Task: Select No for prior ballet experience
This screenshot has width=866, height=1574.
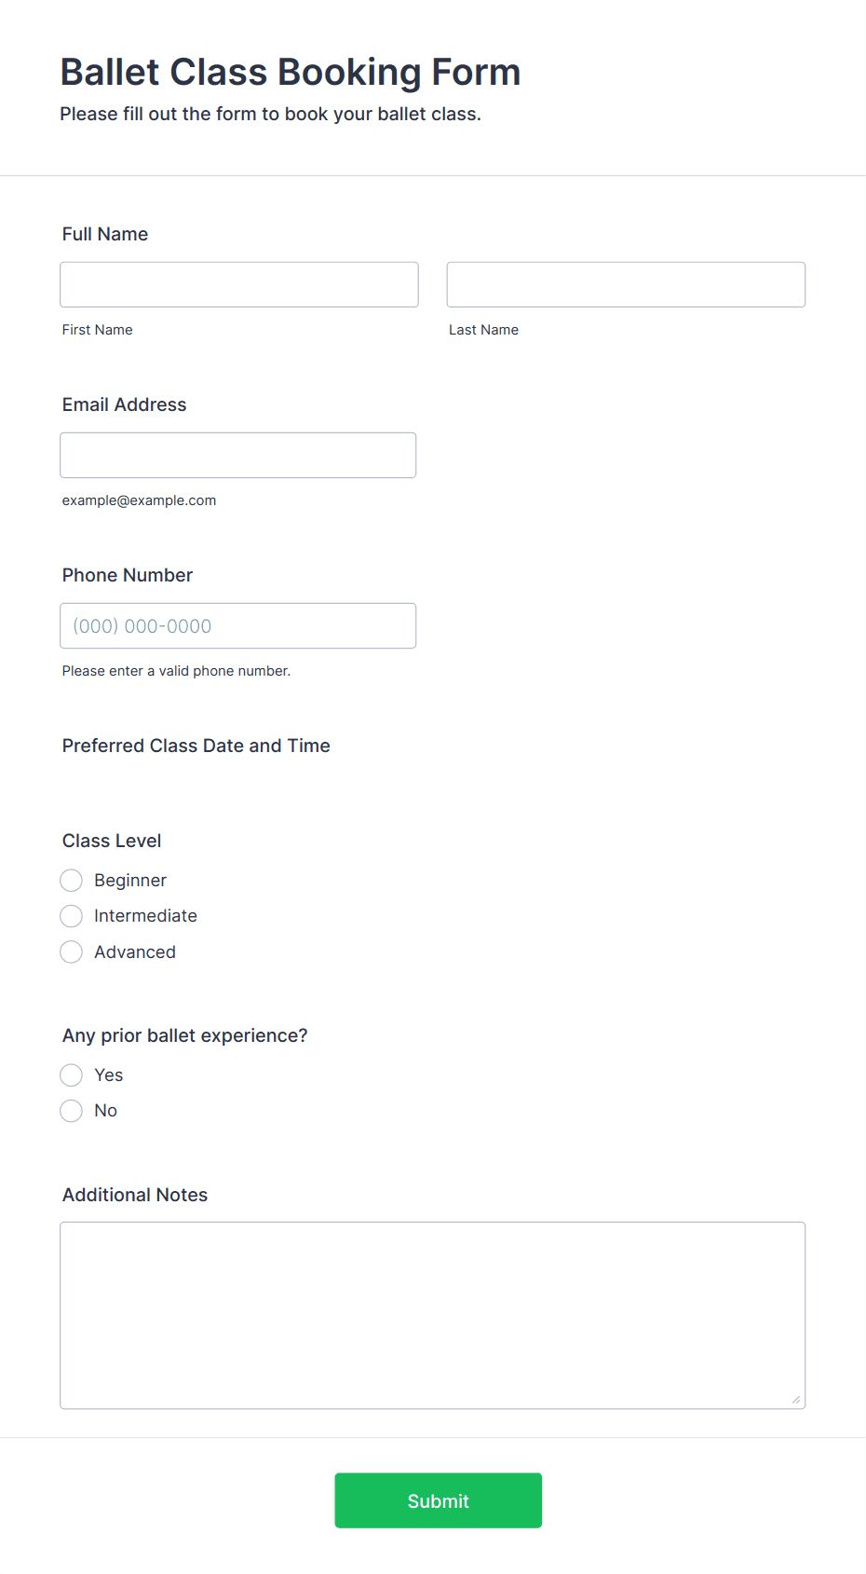Action: pyautogui.click(x=72, y=1111)
